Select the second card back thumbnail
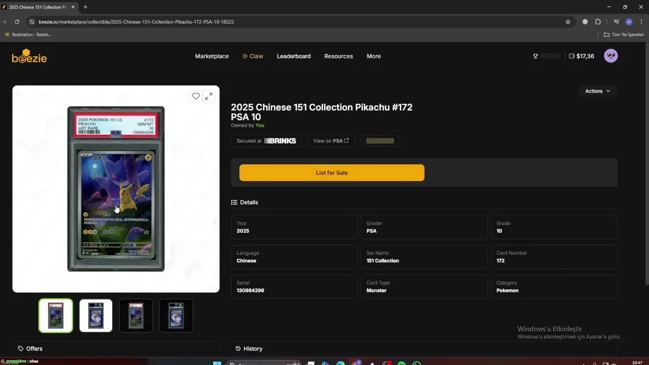Viewport: 649px width, 365px height. 96,315
